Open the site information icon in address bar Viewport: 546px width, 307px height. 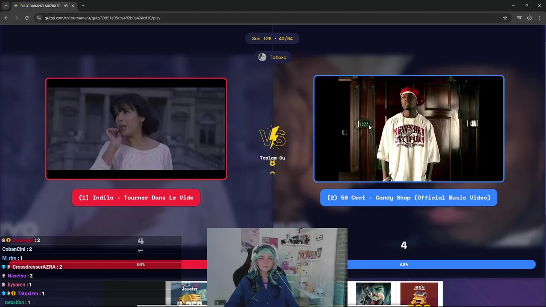[x=39, y=18]
